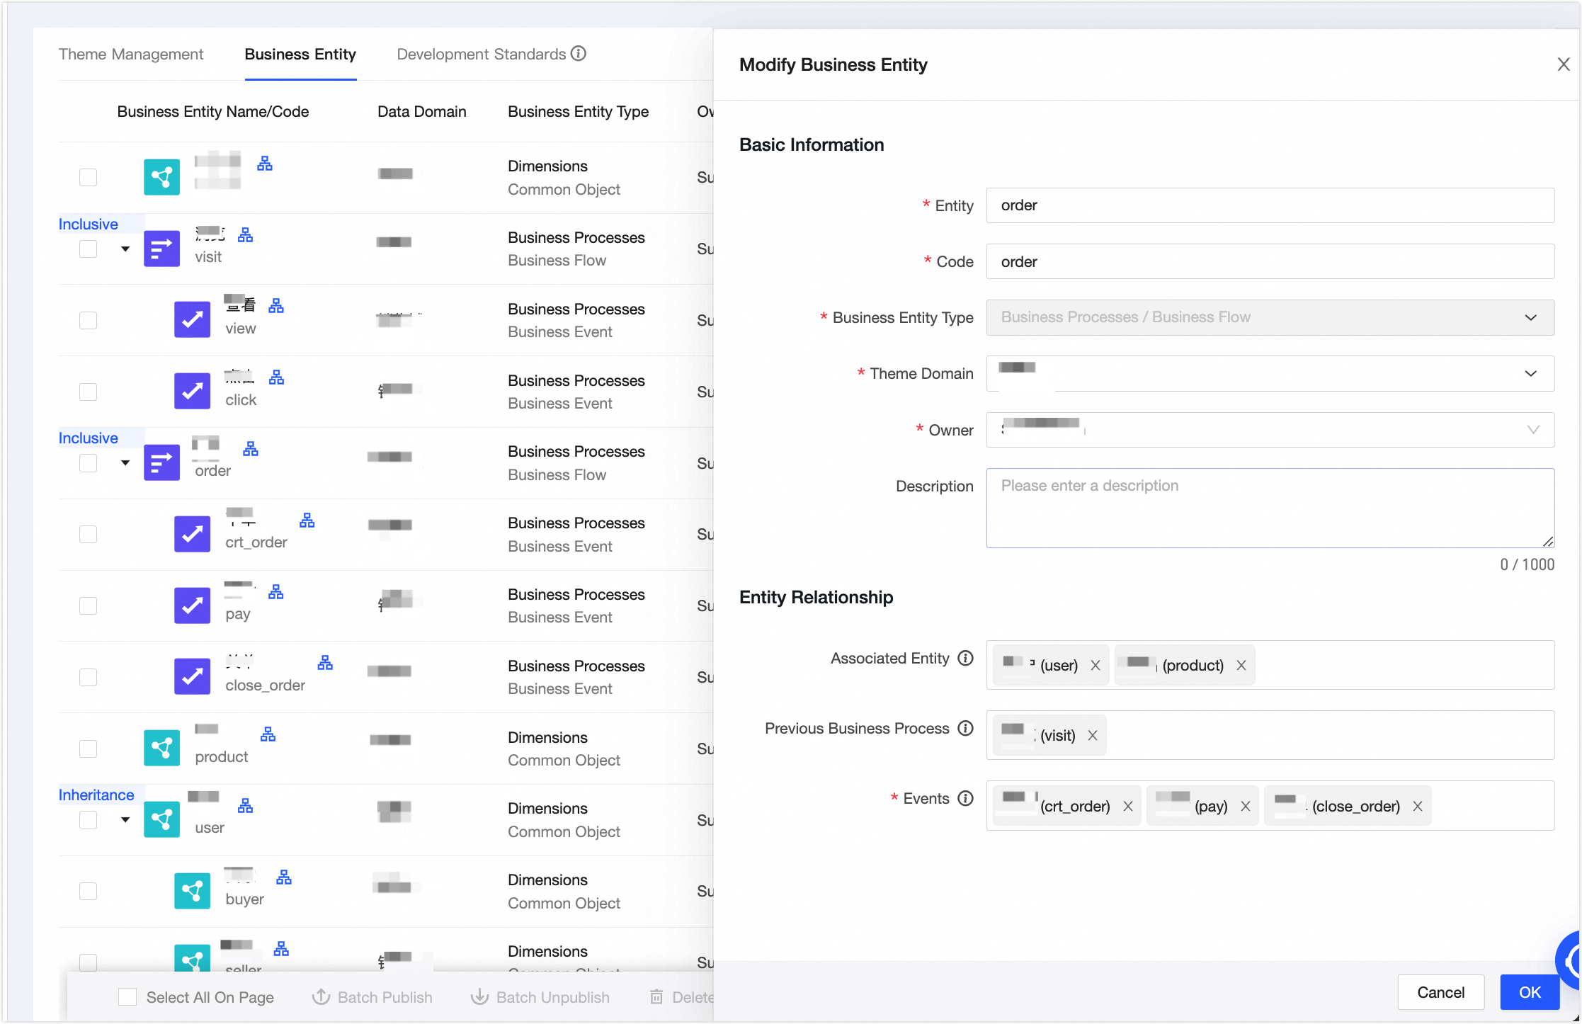This screenshot has height=1024, width=1582.
Task: Click info icon next to Associated Entity
Action: (x=965, y=659)
